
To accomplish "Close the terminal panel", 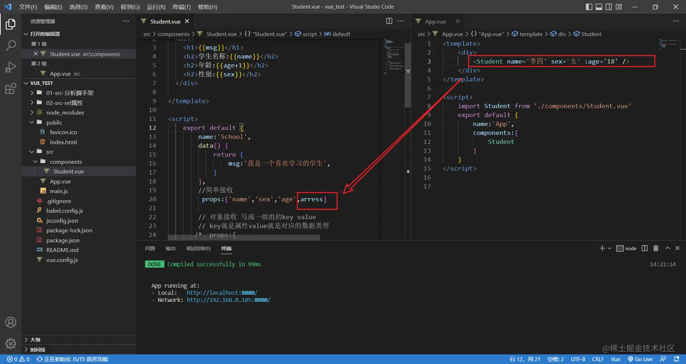I will click(678, 248).
